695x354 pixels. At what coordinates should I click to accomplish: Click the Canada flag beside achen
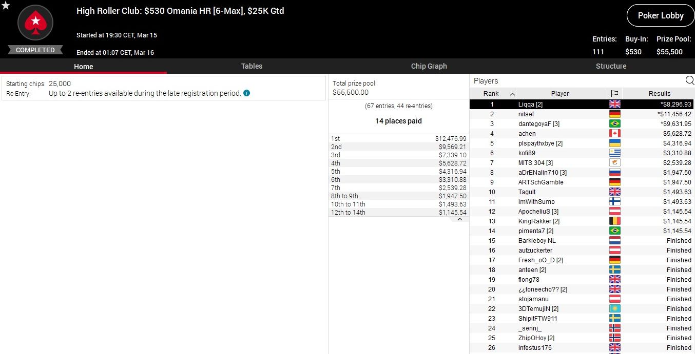click(x=614, y=134)
